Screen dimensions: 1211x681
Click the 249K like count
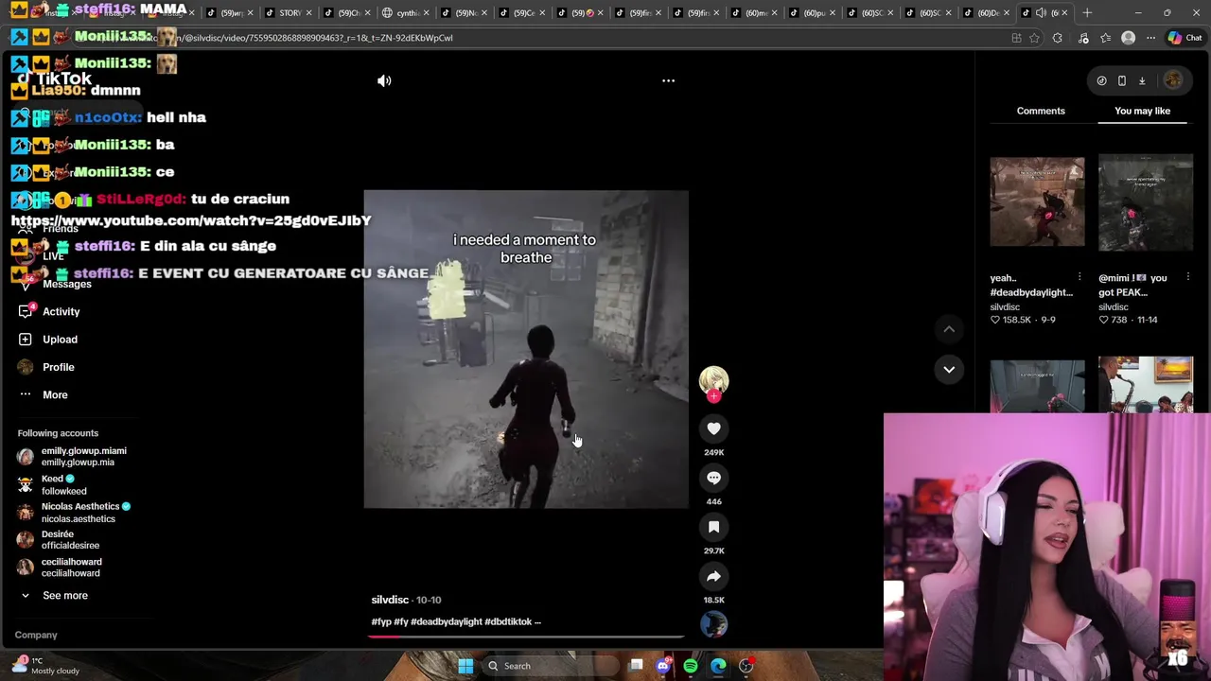click(713, 452)
